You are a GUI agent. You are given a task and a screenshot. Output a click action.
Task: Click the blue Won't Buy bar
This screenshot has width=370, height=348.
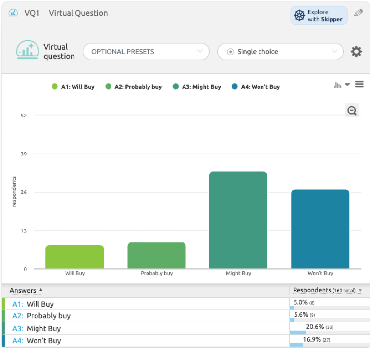(320, 229)
